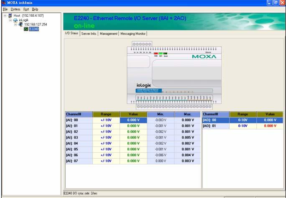The width and height of the screenshot is (286, 198).
Task: Collapse the ioLogik tree node
Action: pos(10,20)
